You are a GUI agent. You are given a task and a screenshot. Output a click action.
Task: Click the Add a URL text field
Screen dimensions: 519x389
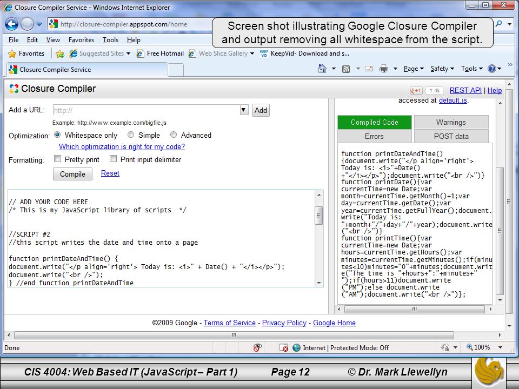[x=146, y=110]
